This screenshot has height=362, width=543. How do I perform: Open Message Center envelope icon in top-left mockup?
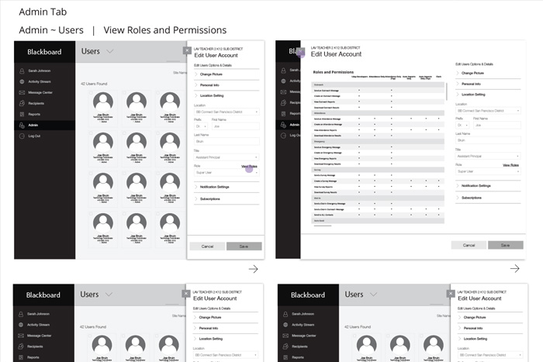(22, 92)
